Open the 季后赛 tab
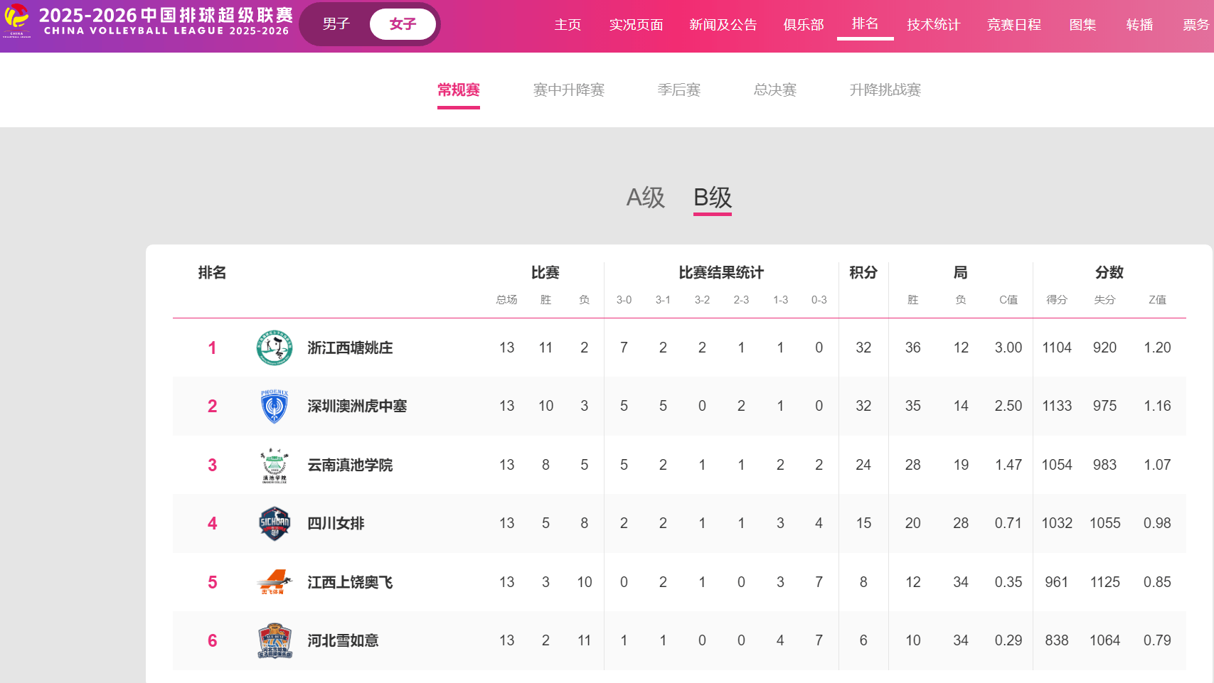Screen dimensions: 1214x683 (678, 90)
